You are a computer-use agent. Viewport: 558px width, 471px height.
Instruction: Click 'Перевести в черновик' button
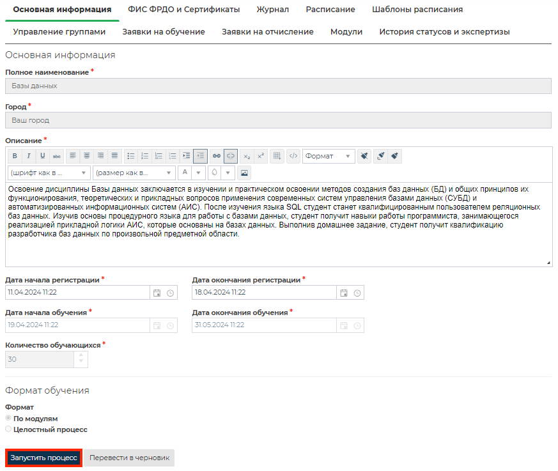pyautogui.click(x=130, y=458)
